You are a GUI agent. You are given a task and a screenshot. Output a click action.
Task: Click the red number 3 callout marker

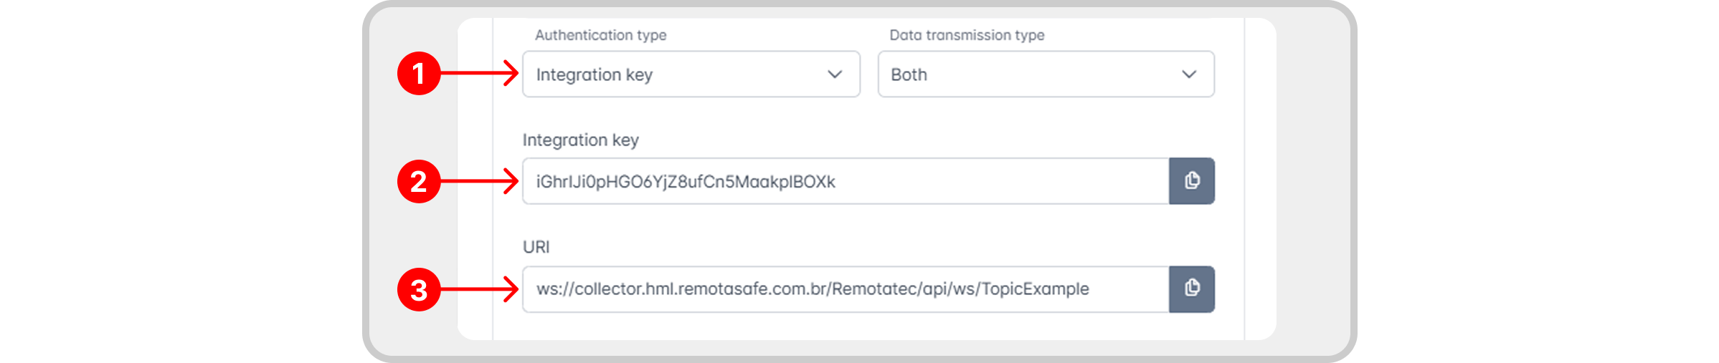point(419,289)
